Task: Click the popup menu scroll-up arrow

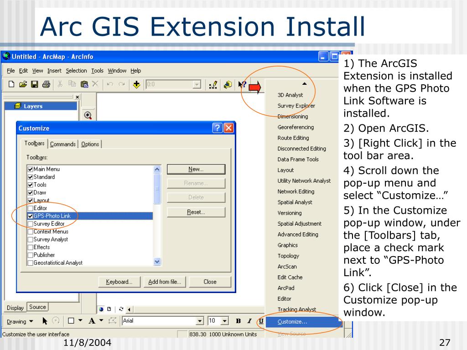Action: pos(304,84)
